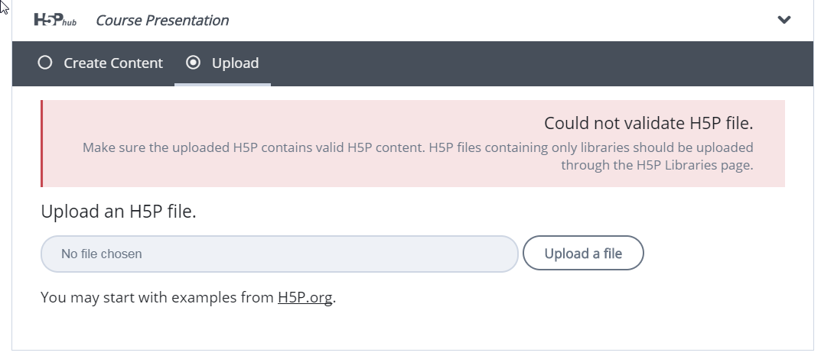Image resolution: width=821 pixels, height=359 pixels.
Task: Click the word 'hub' in the logo
Action: click(x=70, y=23)
